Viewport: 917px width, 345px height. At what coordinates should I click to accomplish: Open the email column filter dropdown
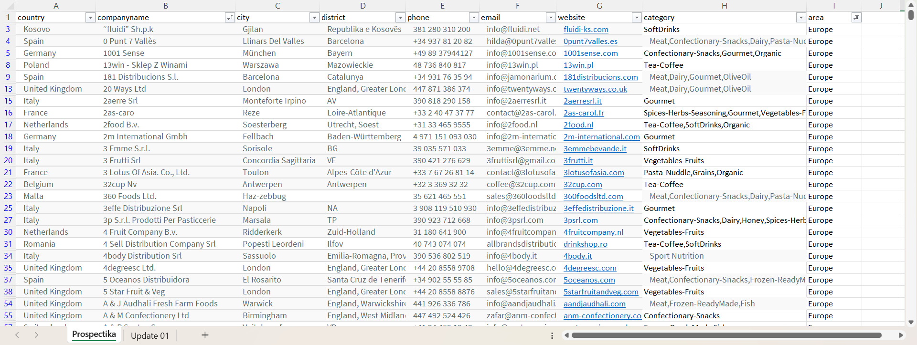(551, 18)
